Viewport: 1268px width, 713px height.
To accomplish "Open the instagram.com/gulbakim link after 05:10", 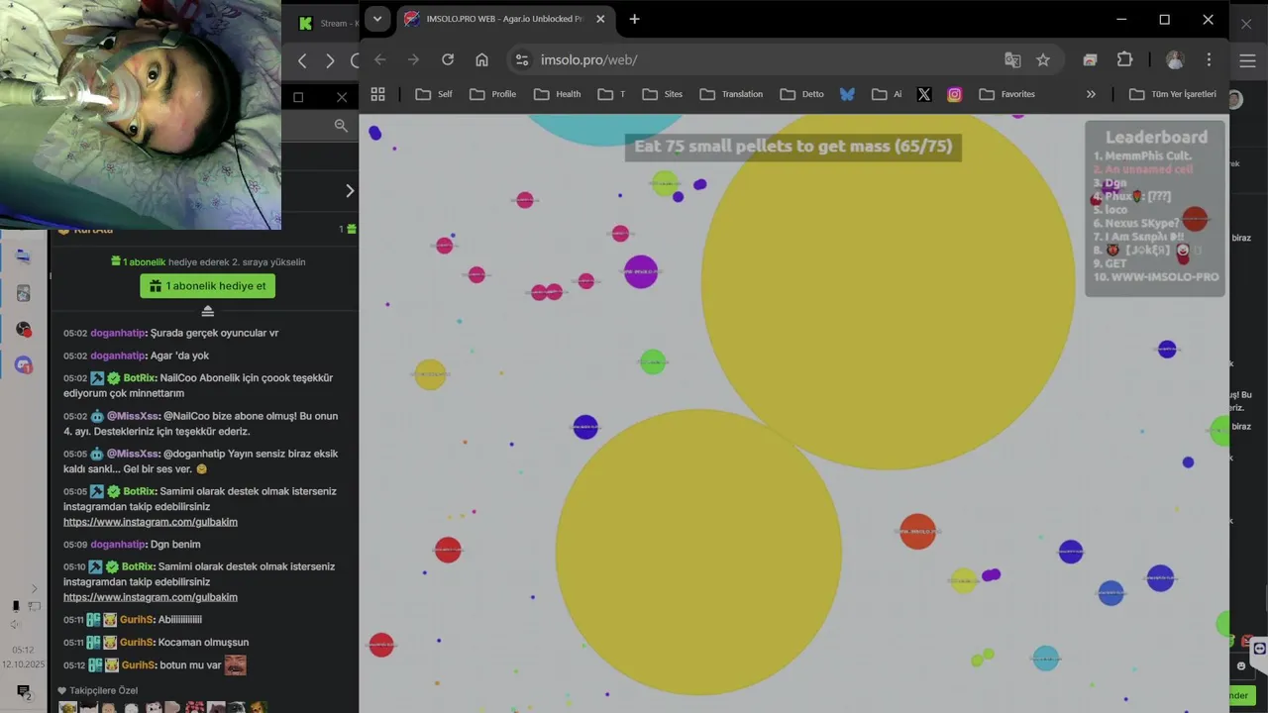I will pos(151,597).
